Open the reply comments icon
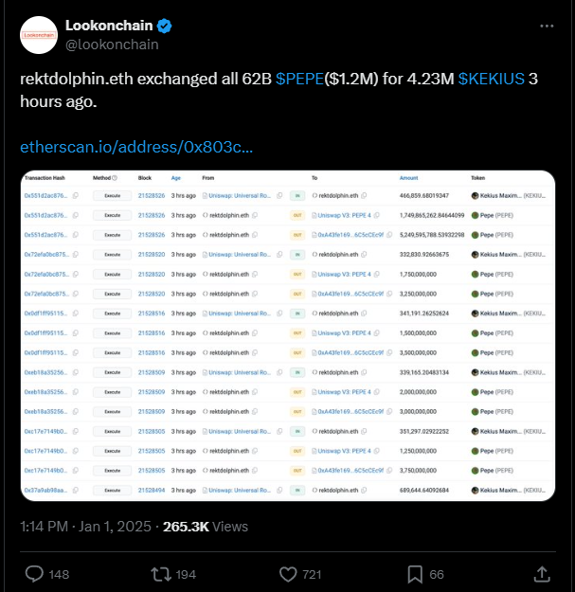 pos(34,574)
